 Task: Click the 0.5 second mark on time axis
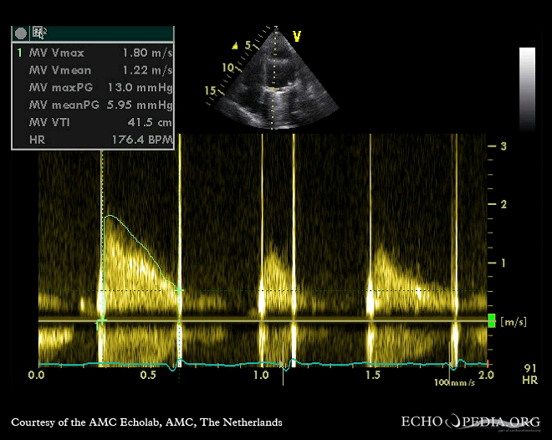tap(149, 376)
